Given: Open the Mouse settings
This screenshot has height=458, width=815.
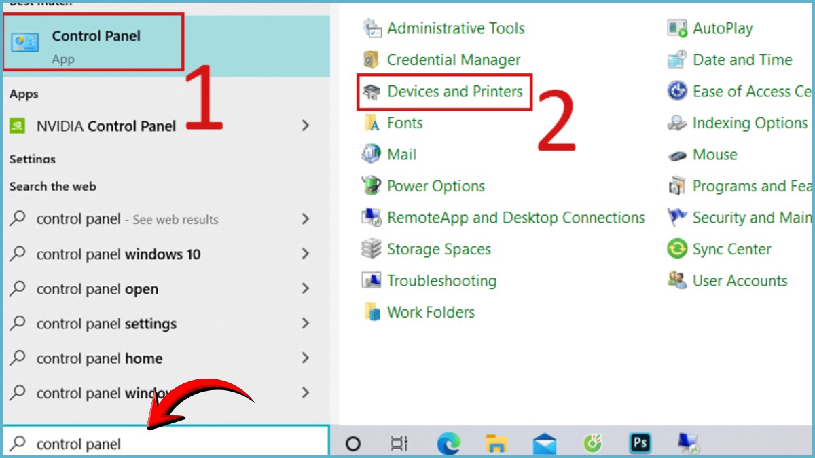Looking at the screenshot, I should click(x=714, y=155).
